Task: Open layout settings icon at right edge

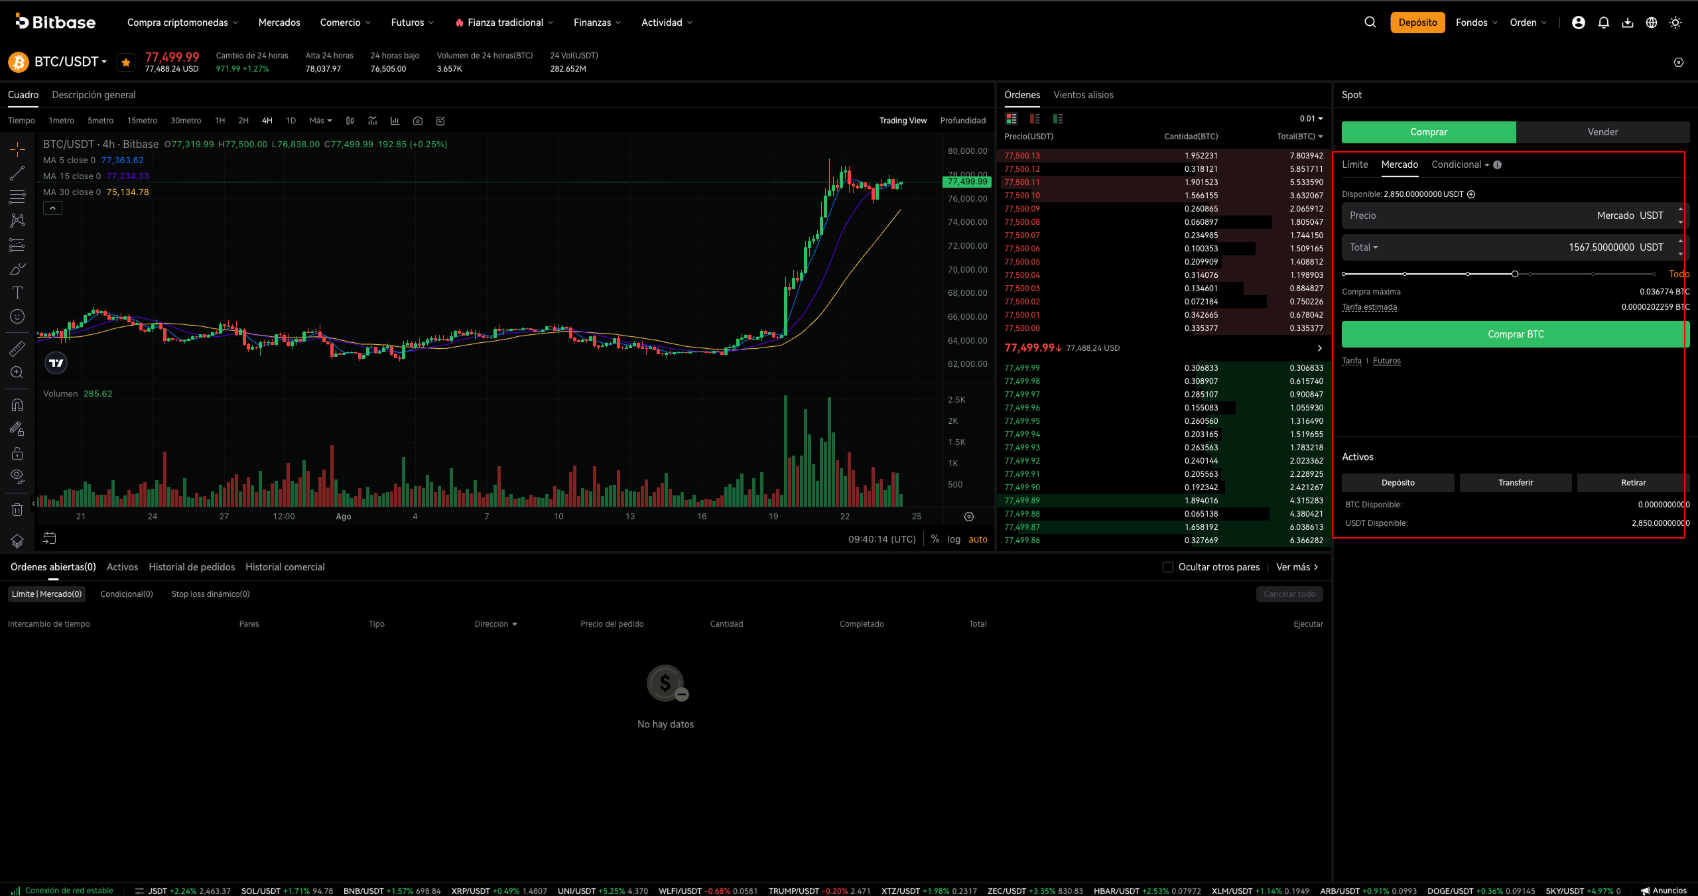Action: [1679, 62]
